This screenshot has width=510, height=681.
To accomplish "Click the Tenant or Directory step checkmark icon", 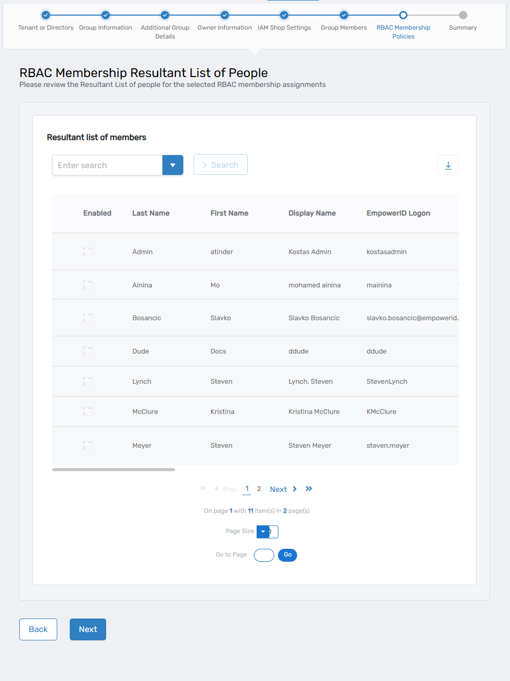I will [46, 15].
